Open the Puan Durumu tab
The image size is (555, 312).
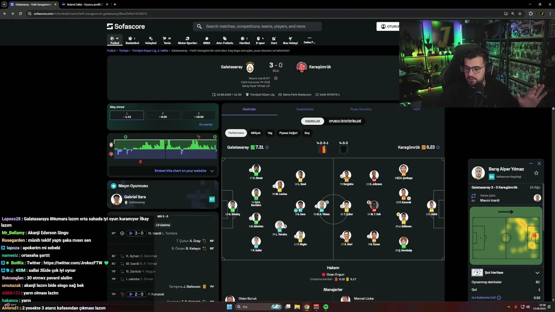(361, 109)
